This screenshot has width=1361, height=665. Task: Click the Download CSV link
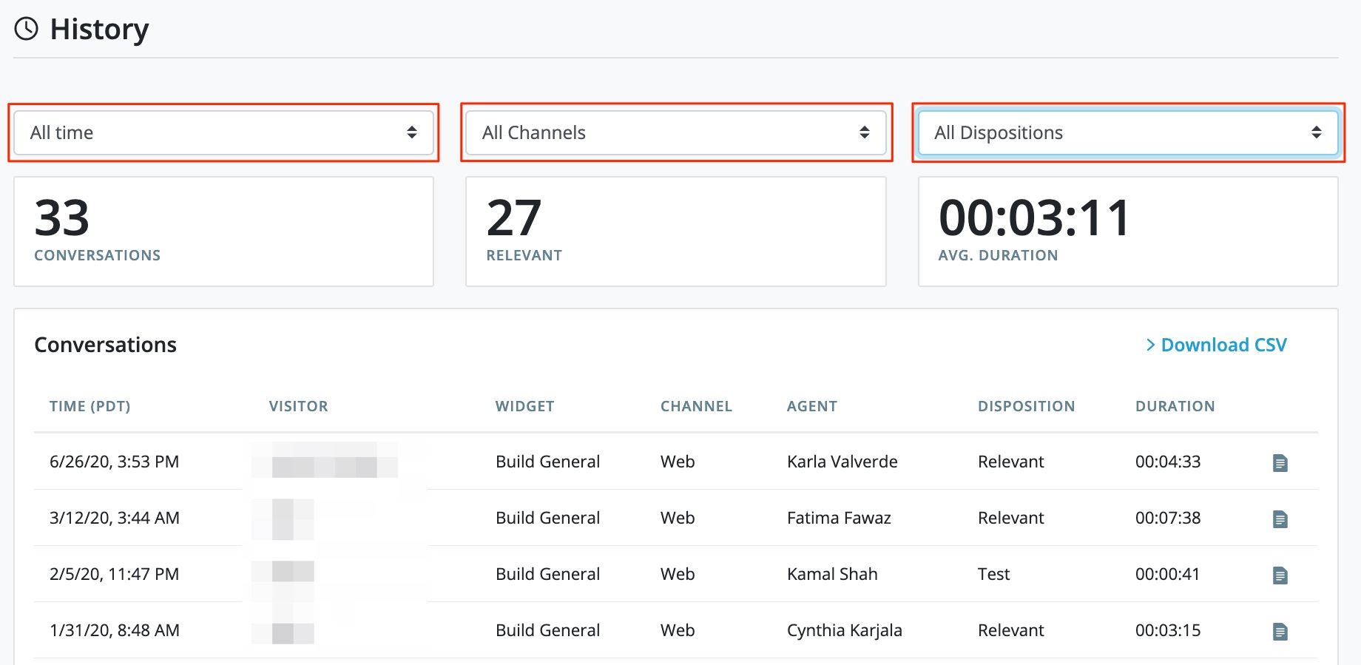[x=1216, y=345]
